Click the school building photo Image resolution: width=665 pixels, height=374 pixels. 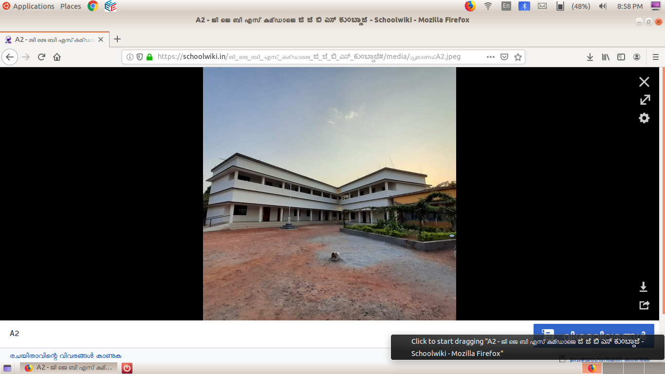click(x=329, y=194)
